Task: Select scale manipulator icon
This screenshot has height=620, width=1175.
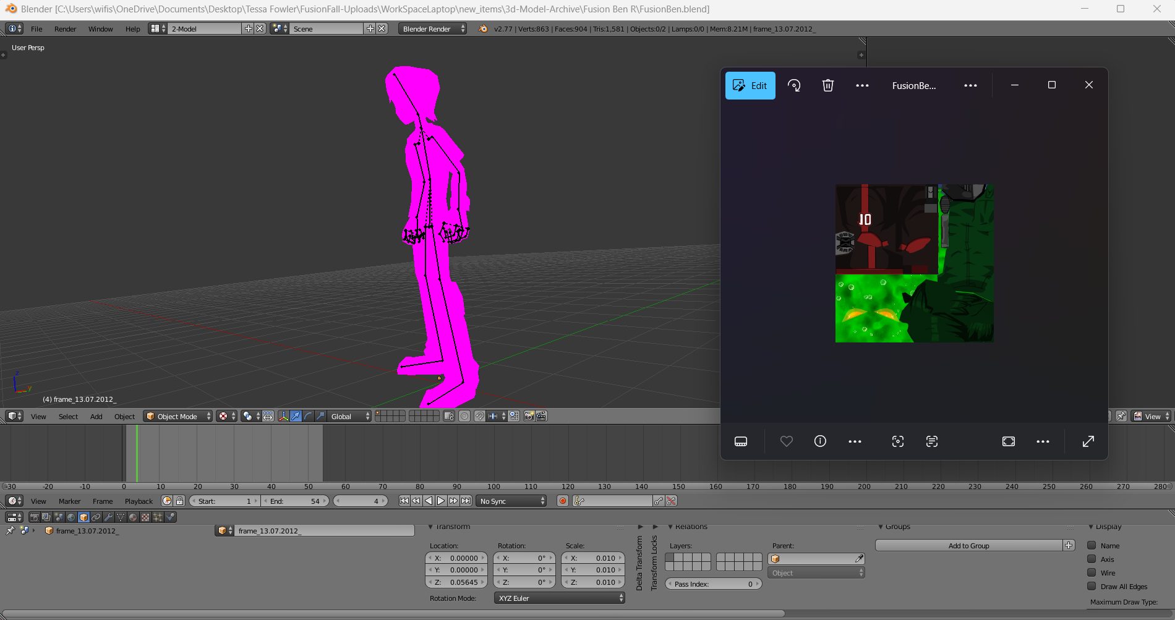Action: tap(320, 416)
